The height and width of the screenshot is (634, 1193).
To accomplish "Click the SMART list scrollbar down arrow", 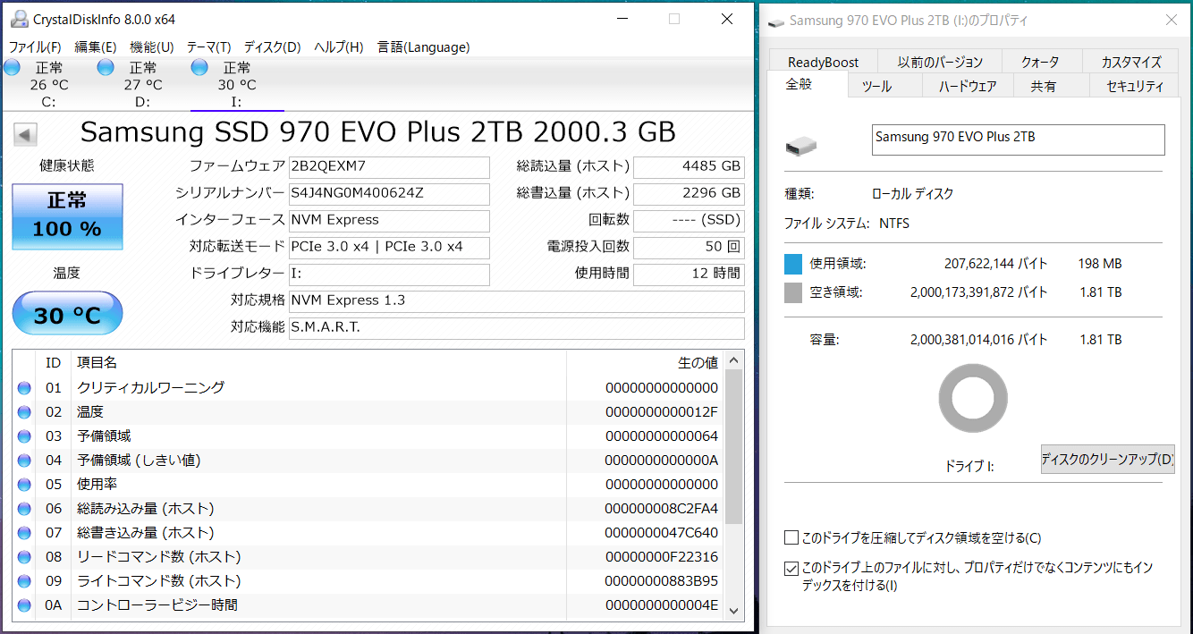I will pyautogui.click(x=734, y=611).
